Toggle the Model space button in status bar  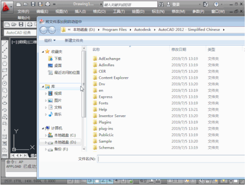(143, 181)
